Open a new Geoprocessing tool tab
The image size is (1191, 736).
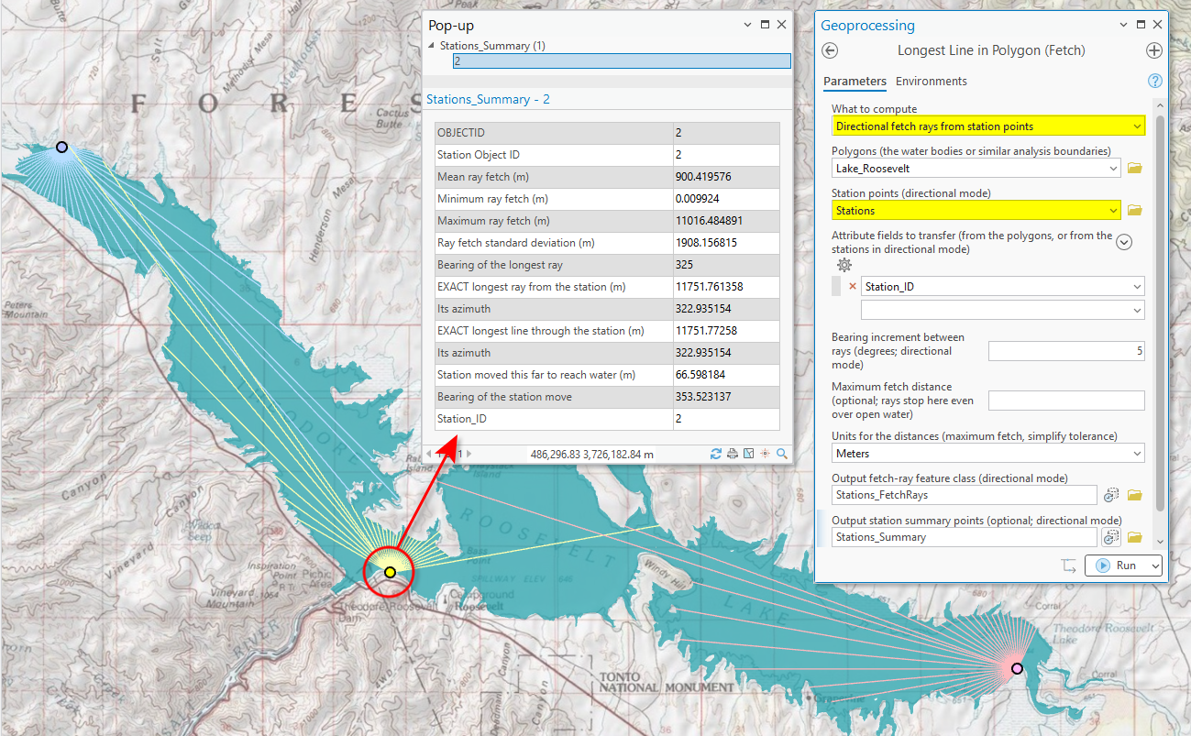(x=1154, y=51)
